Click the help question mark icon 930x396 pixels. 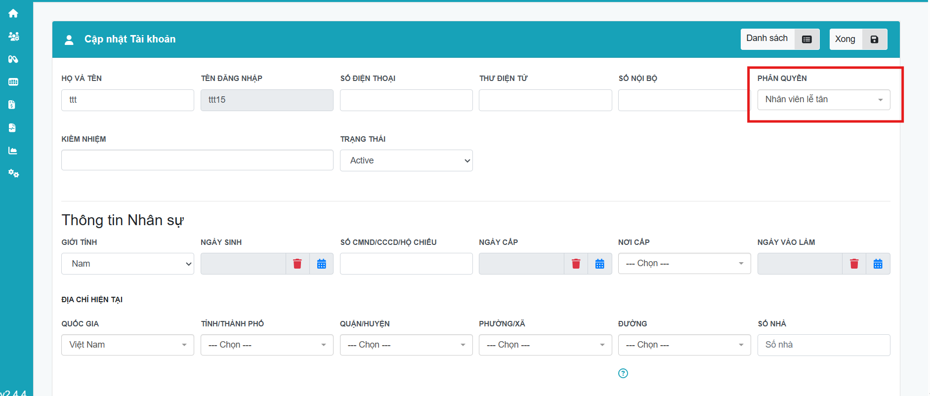[623, 373]
